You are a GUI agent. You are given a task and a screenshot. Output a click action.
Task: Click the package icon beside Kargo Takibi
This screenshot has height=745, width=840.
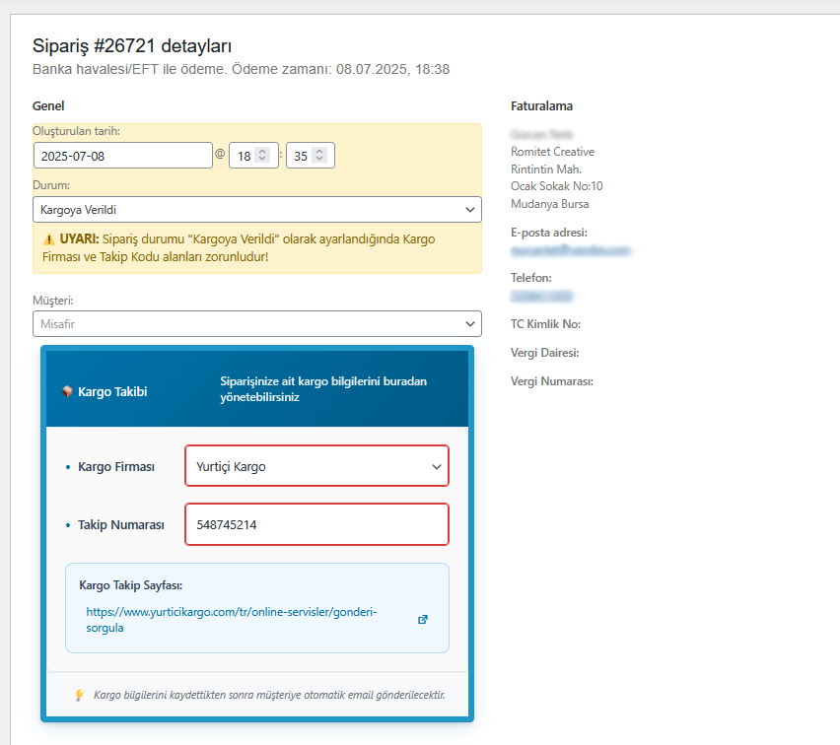pos(67,391)
